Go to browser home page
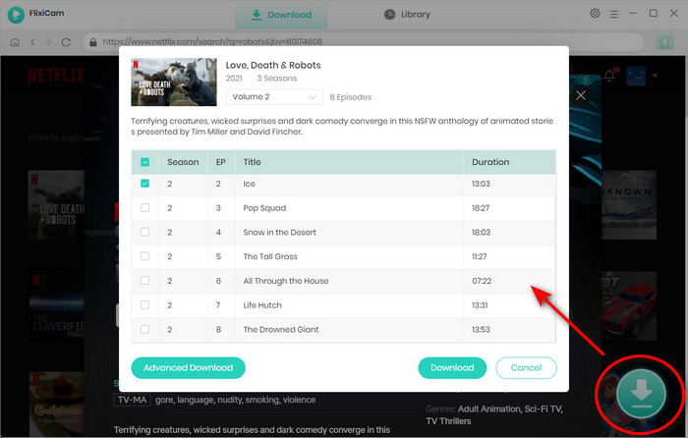 coord(15,42)
